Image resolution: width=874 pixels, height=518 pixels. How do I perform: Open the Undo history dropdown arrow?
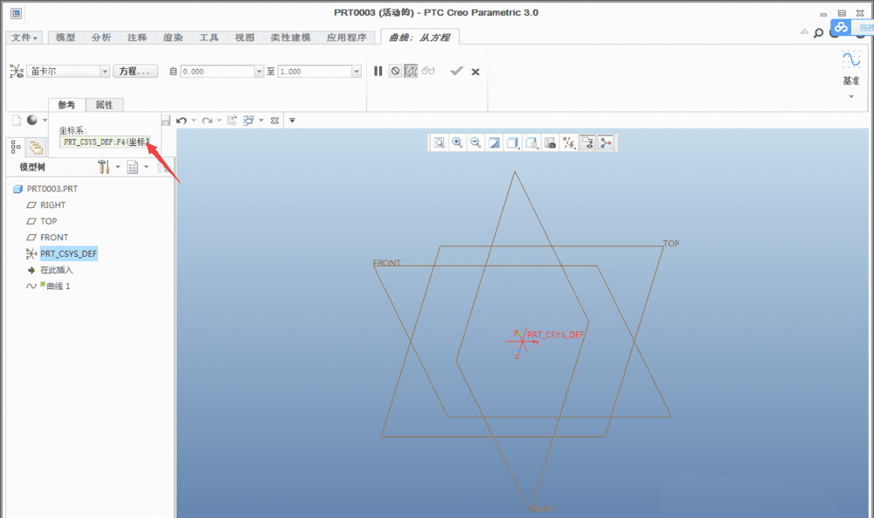click(x=193, y=121)
